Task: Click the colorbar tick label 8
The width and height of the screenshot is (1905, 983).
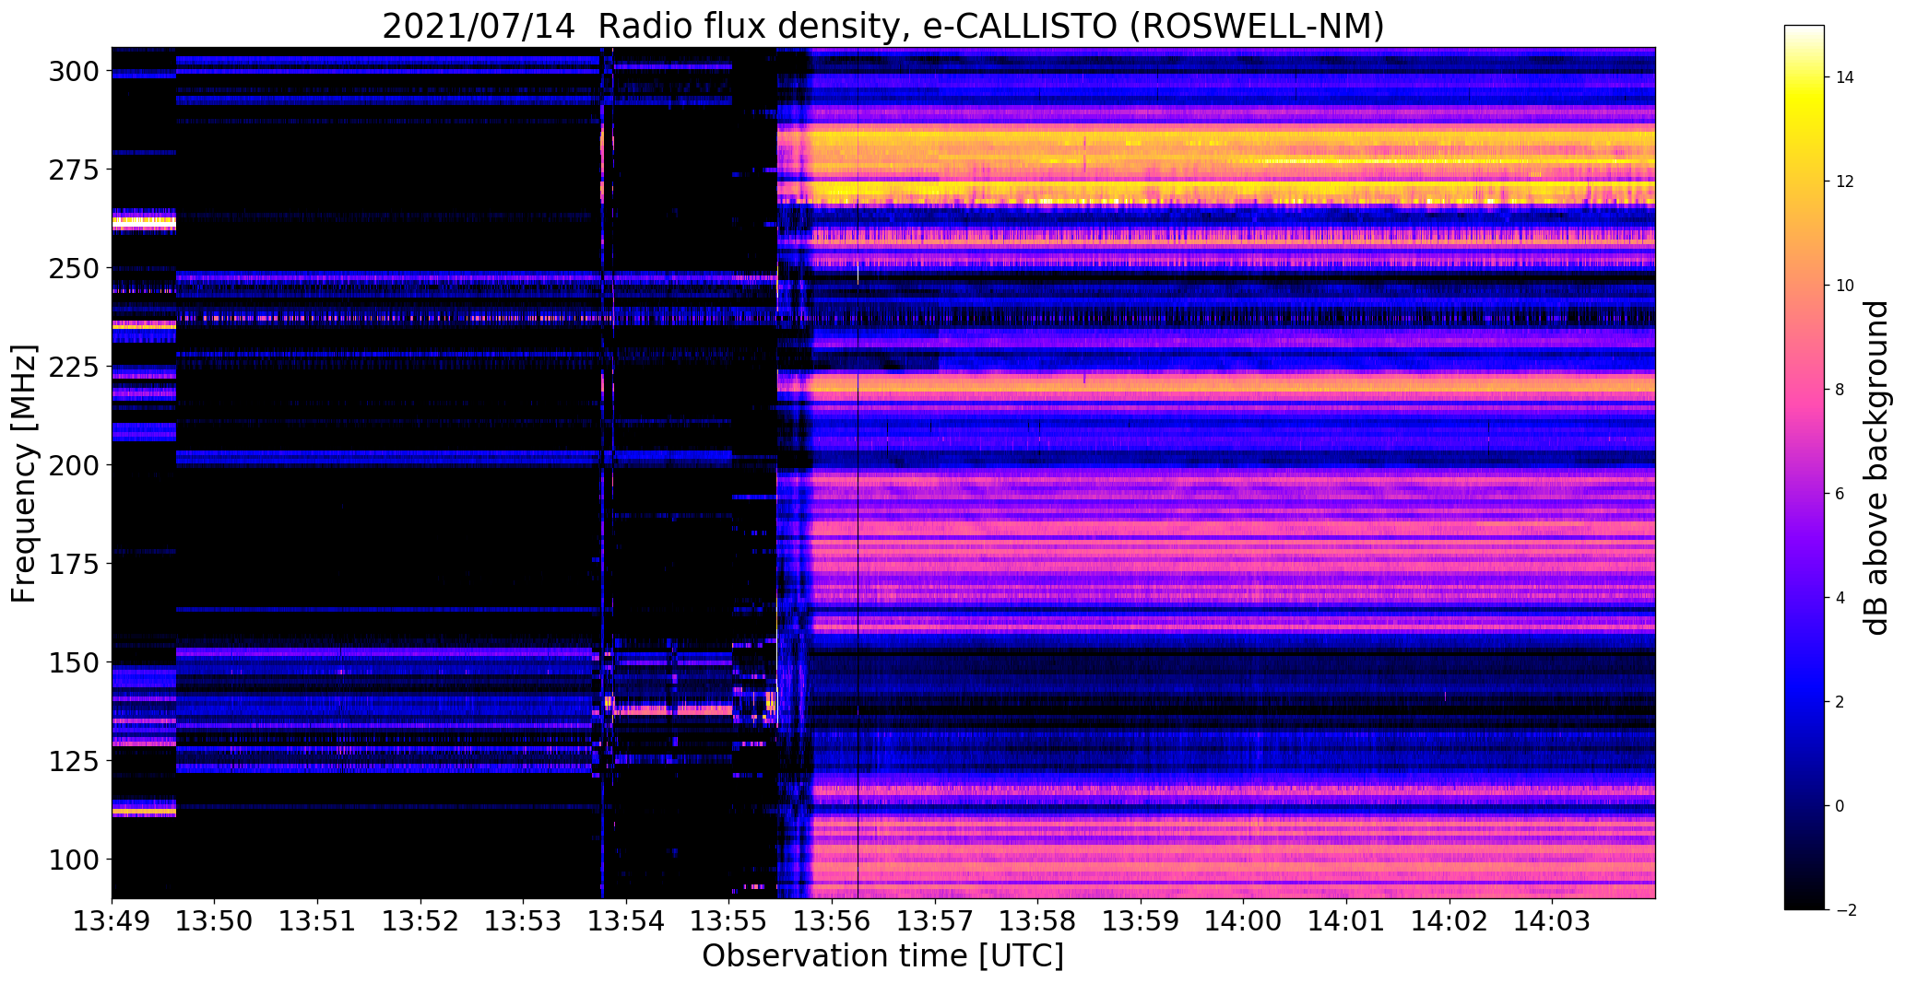Action: tap(1840, 390)
